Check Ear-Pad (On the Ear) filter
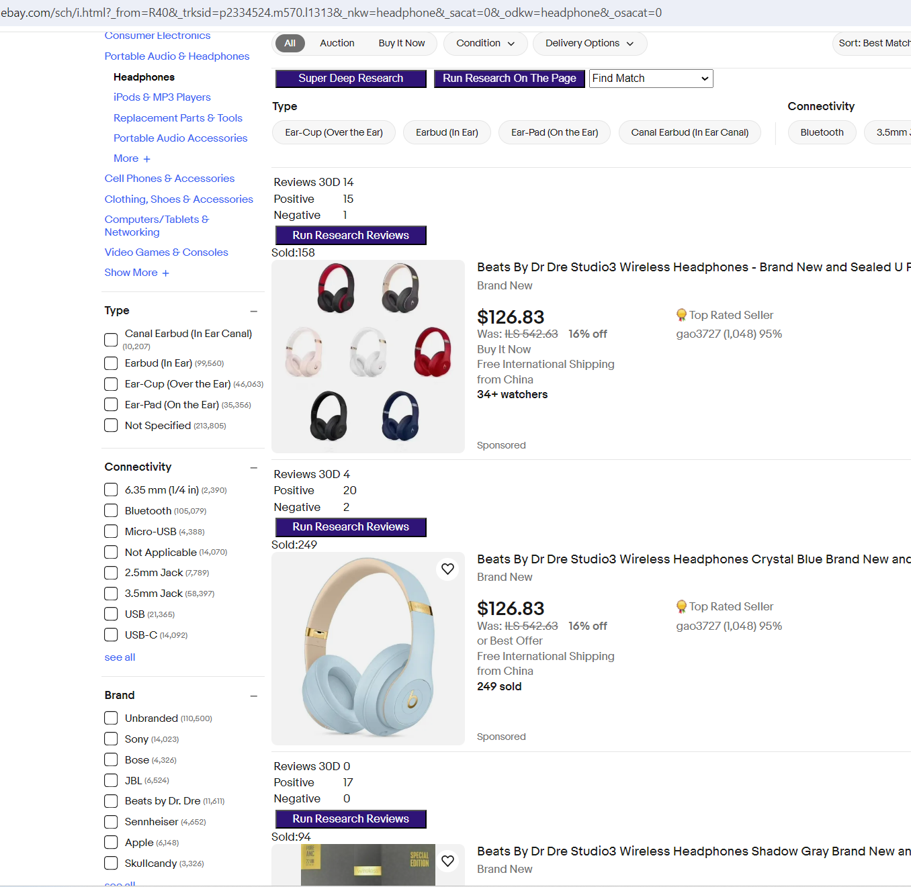The image size is (911, 887). tap(111, 405)
